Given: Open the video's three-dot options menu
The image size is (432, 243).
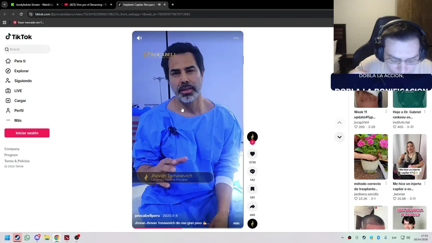Looking at the screenshot, I should point(236,38).
